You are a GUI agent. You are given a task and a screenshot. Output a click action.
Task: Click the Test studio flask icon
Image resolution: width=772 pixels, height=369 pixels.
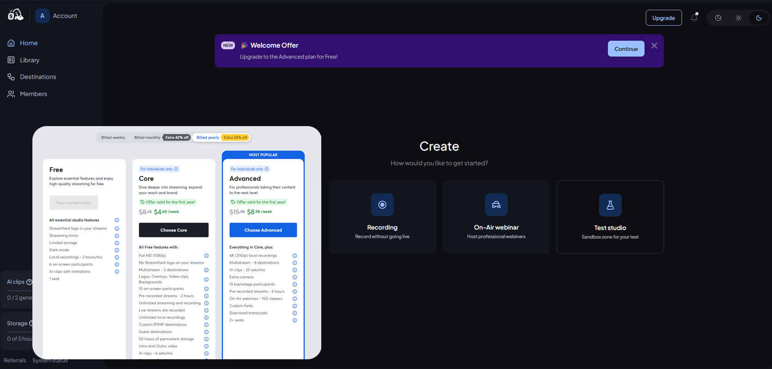610,205
